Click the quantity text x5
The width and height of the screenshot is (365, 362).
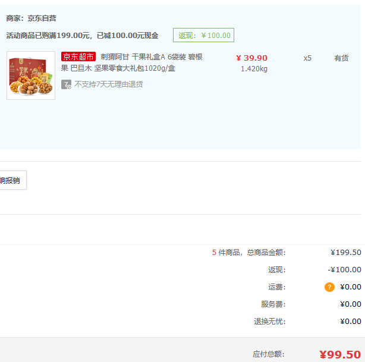point(307,58)
